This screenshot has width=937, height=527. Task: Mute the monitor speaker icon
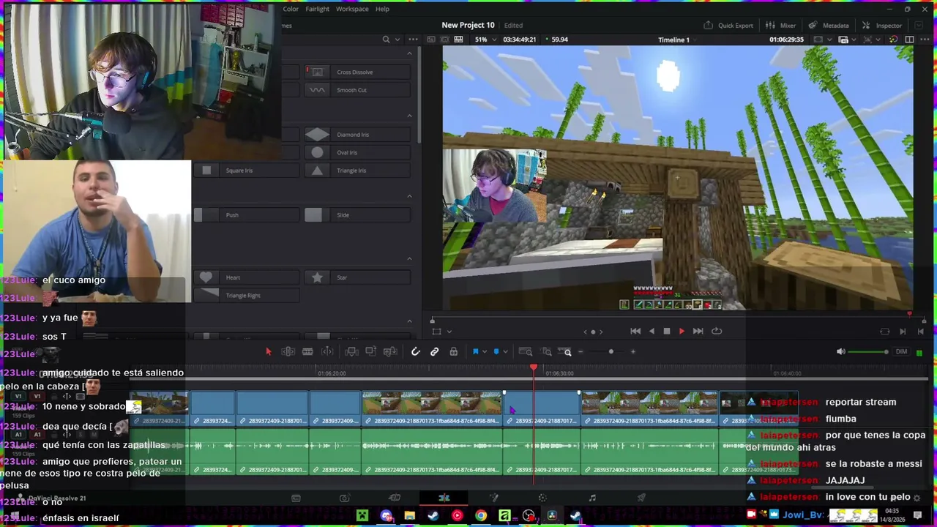coord(840,352)
